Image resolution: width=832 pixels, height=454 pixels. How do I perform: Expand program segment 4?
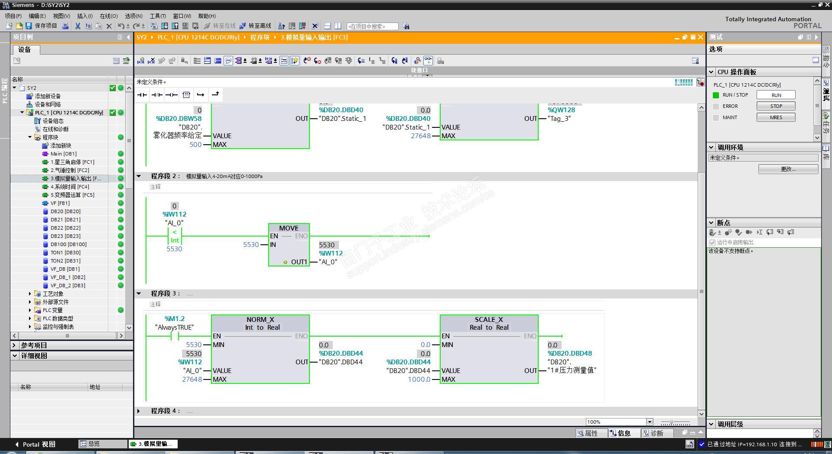tap(139, 411)
